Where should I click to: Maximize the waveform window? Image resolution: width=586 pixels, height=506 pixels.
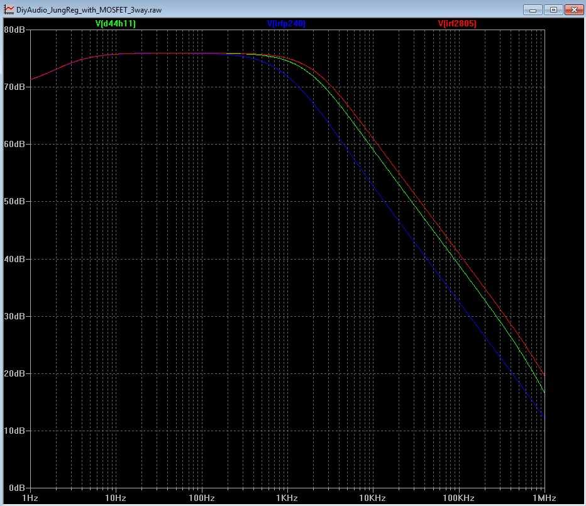(x=553, y=9)
